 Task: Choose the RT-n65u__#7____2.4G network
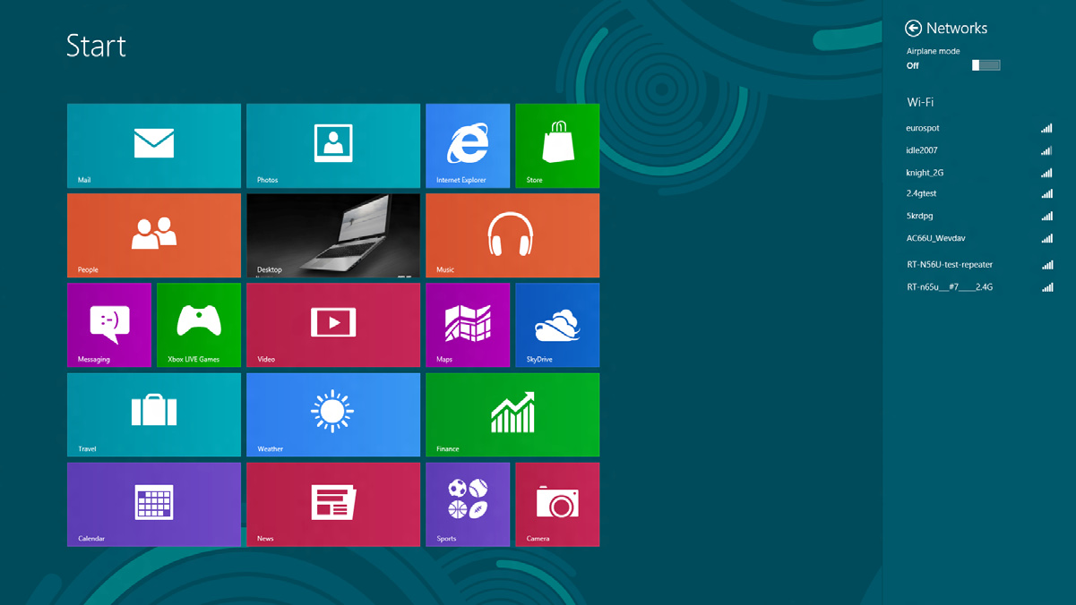pyautogui.click(x=979, y=287)
